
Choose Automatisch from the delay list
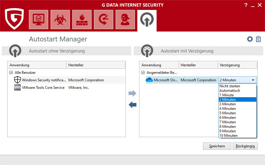coord(230,91)
